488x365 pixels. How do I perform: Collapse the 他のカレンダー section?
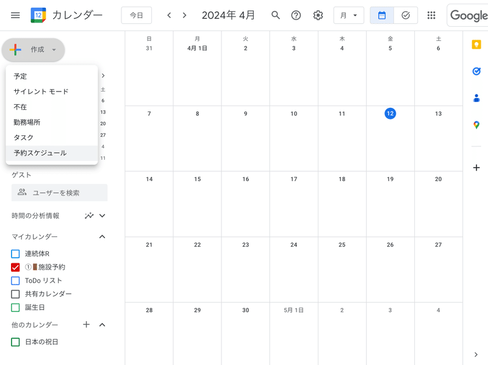point(102,325)
